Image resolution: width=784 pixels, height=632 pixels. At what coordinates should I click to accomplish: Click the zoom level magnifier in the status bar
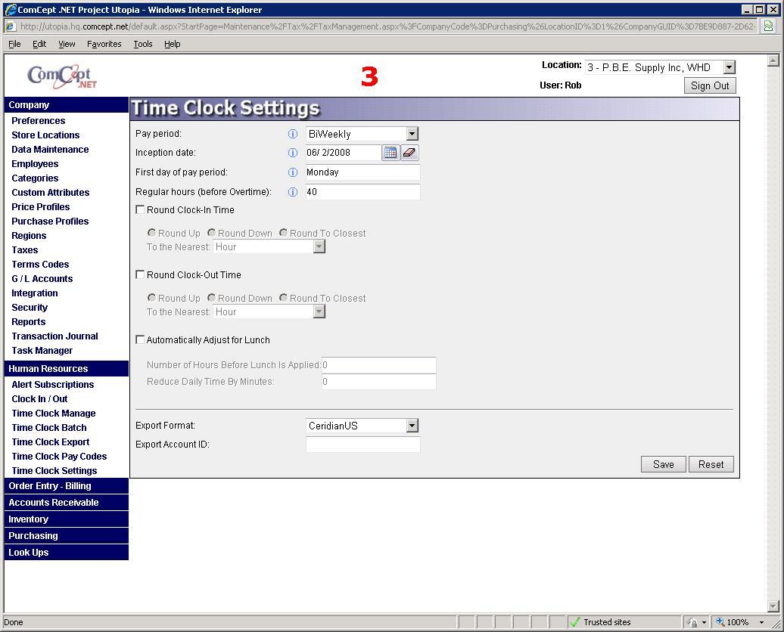pyautogui.click(x=720, y=622)
